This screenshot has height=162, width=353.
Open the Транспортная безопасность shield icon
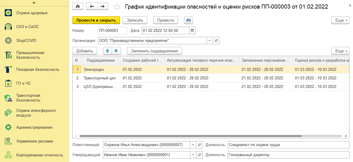point(8,98)
